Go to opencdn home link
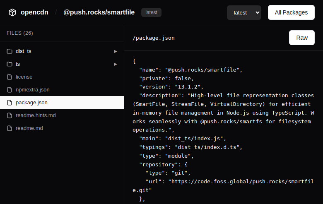 (x=34, y=12)
